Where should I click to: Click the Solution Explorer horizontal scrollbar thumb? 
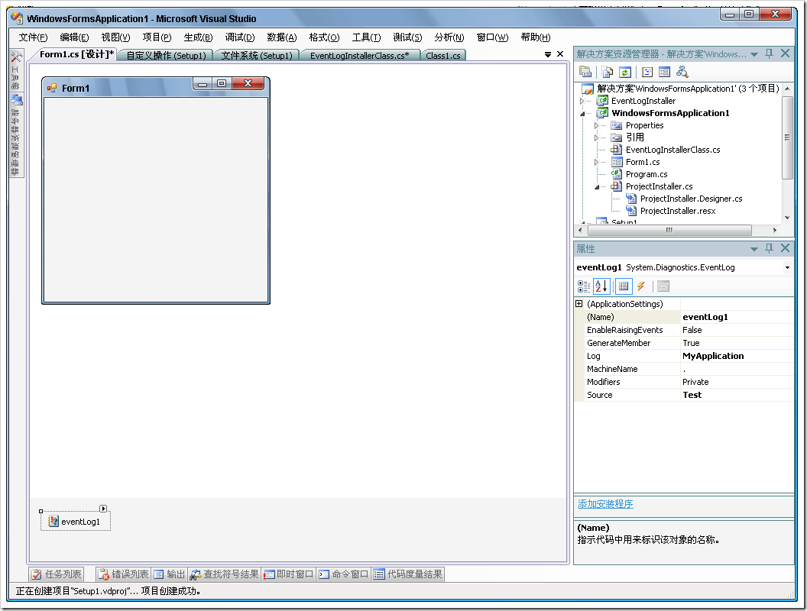coord(669,230)
